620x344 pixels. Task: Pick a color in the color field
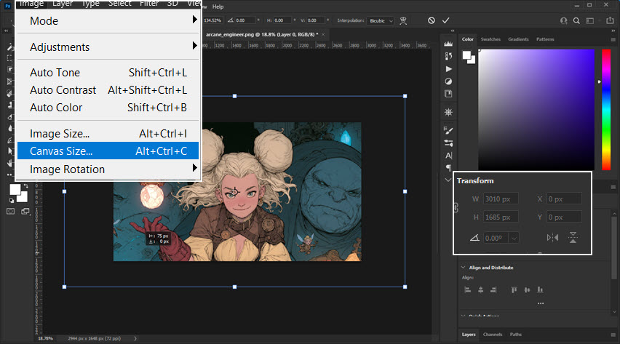536,110
